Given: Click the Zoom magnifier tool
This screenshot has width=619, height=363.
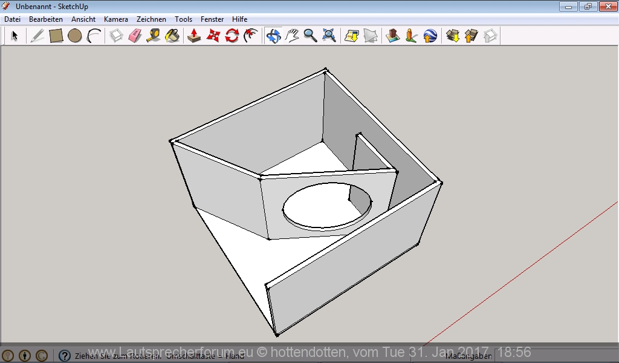Looking at the screenshot, I should coord(311,36).
